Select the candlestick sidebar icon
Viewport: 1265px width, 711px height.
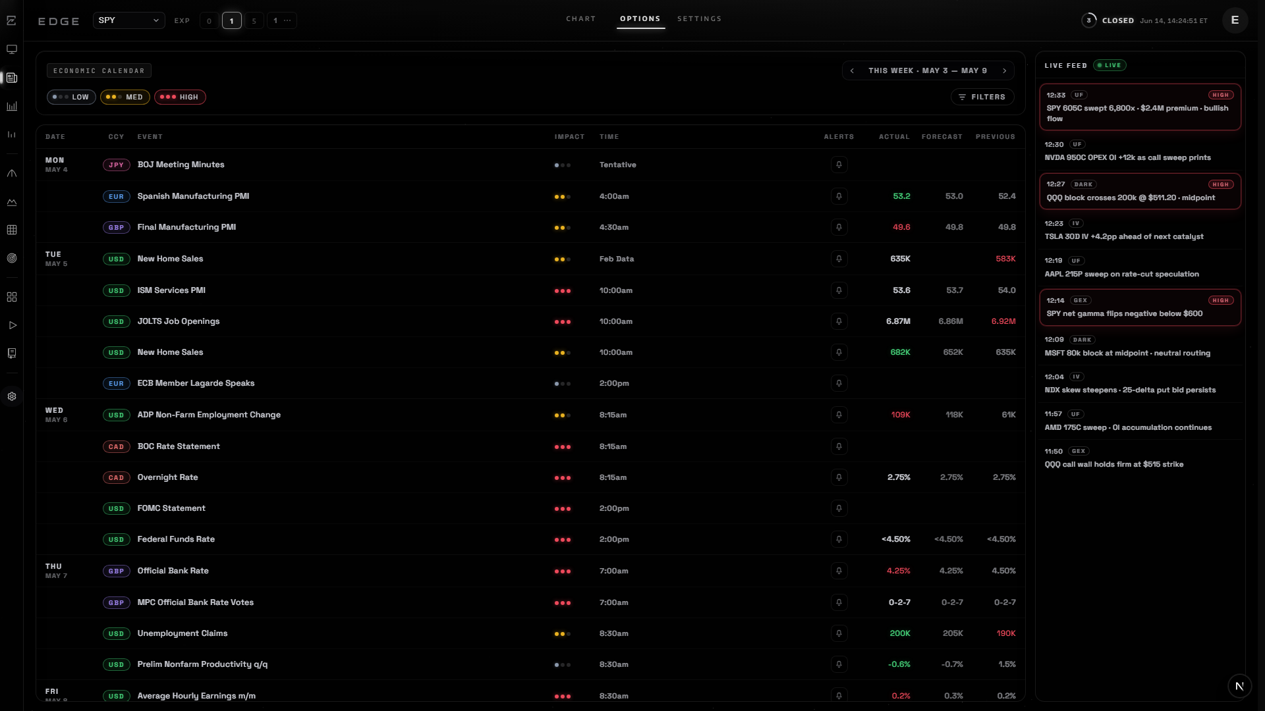(12, 134)
